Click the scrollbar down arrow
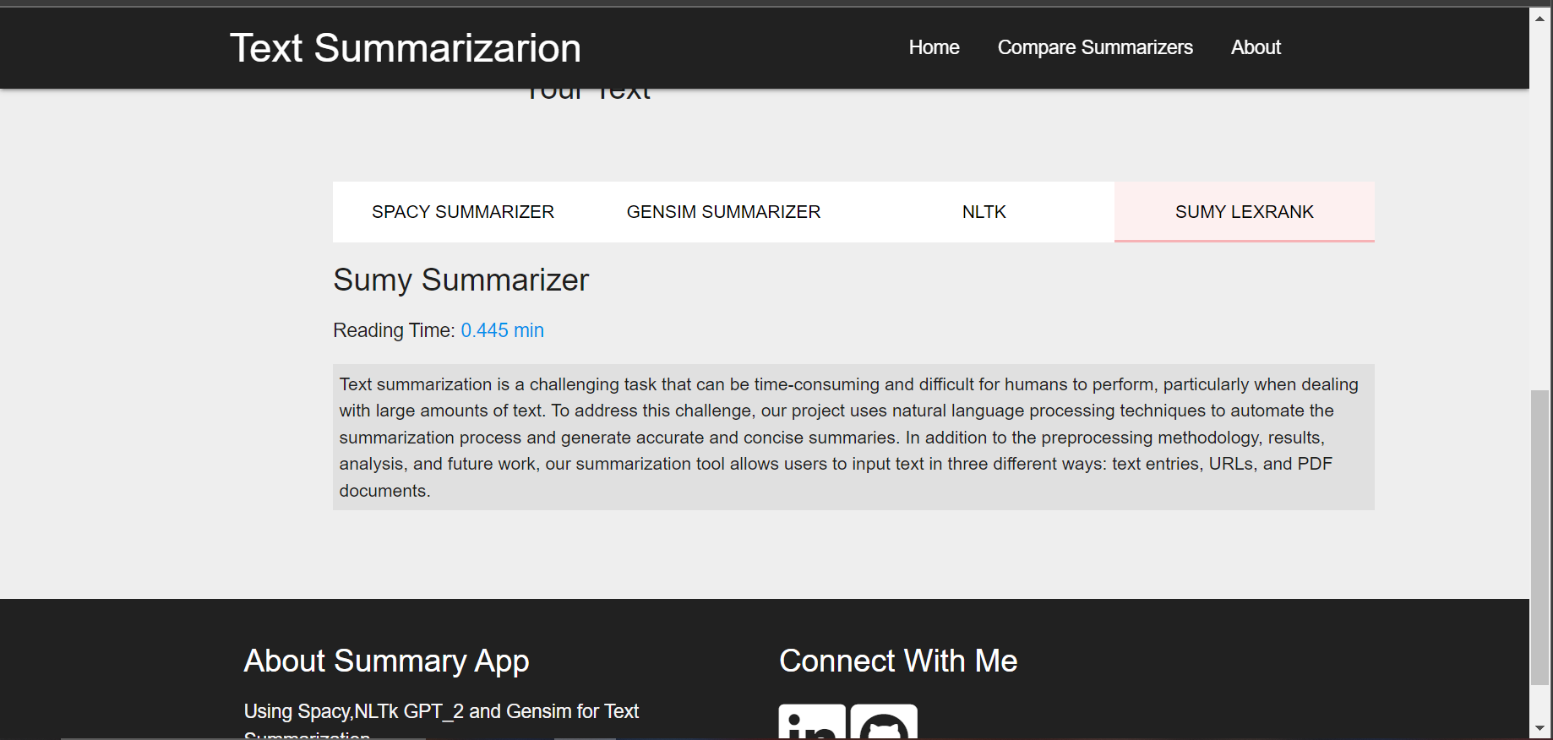 click(1540, 728)
